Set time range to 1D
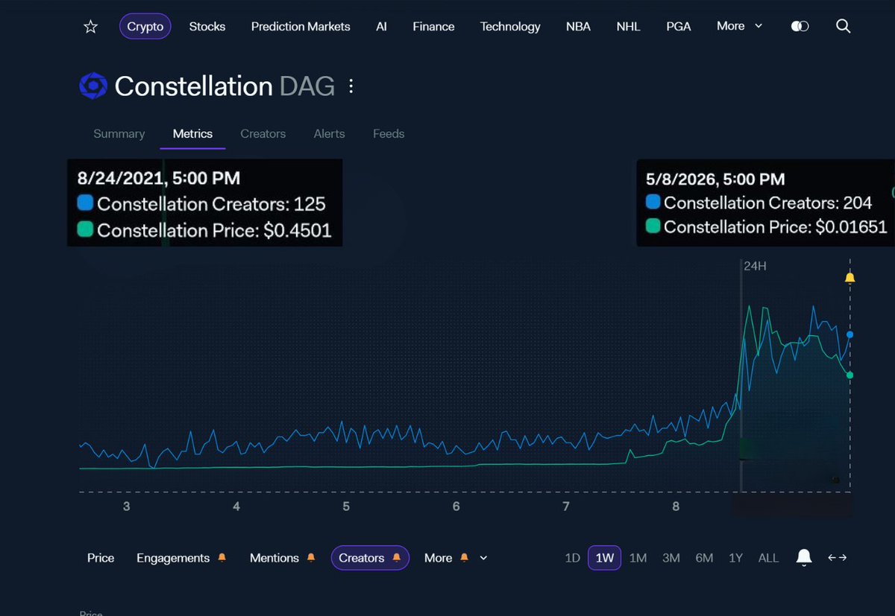 (572, 558)
